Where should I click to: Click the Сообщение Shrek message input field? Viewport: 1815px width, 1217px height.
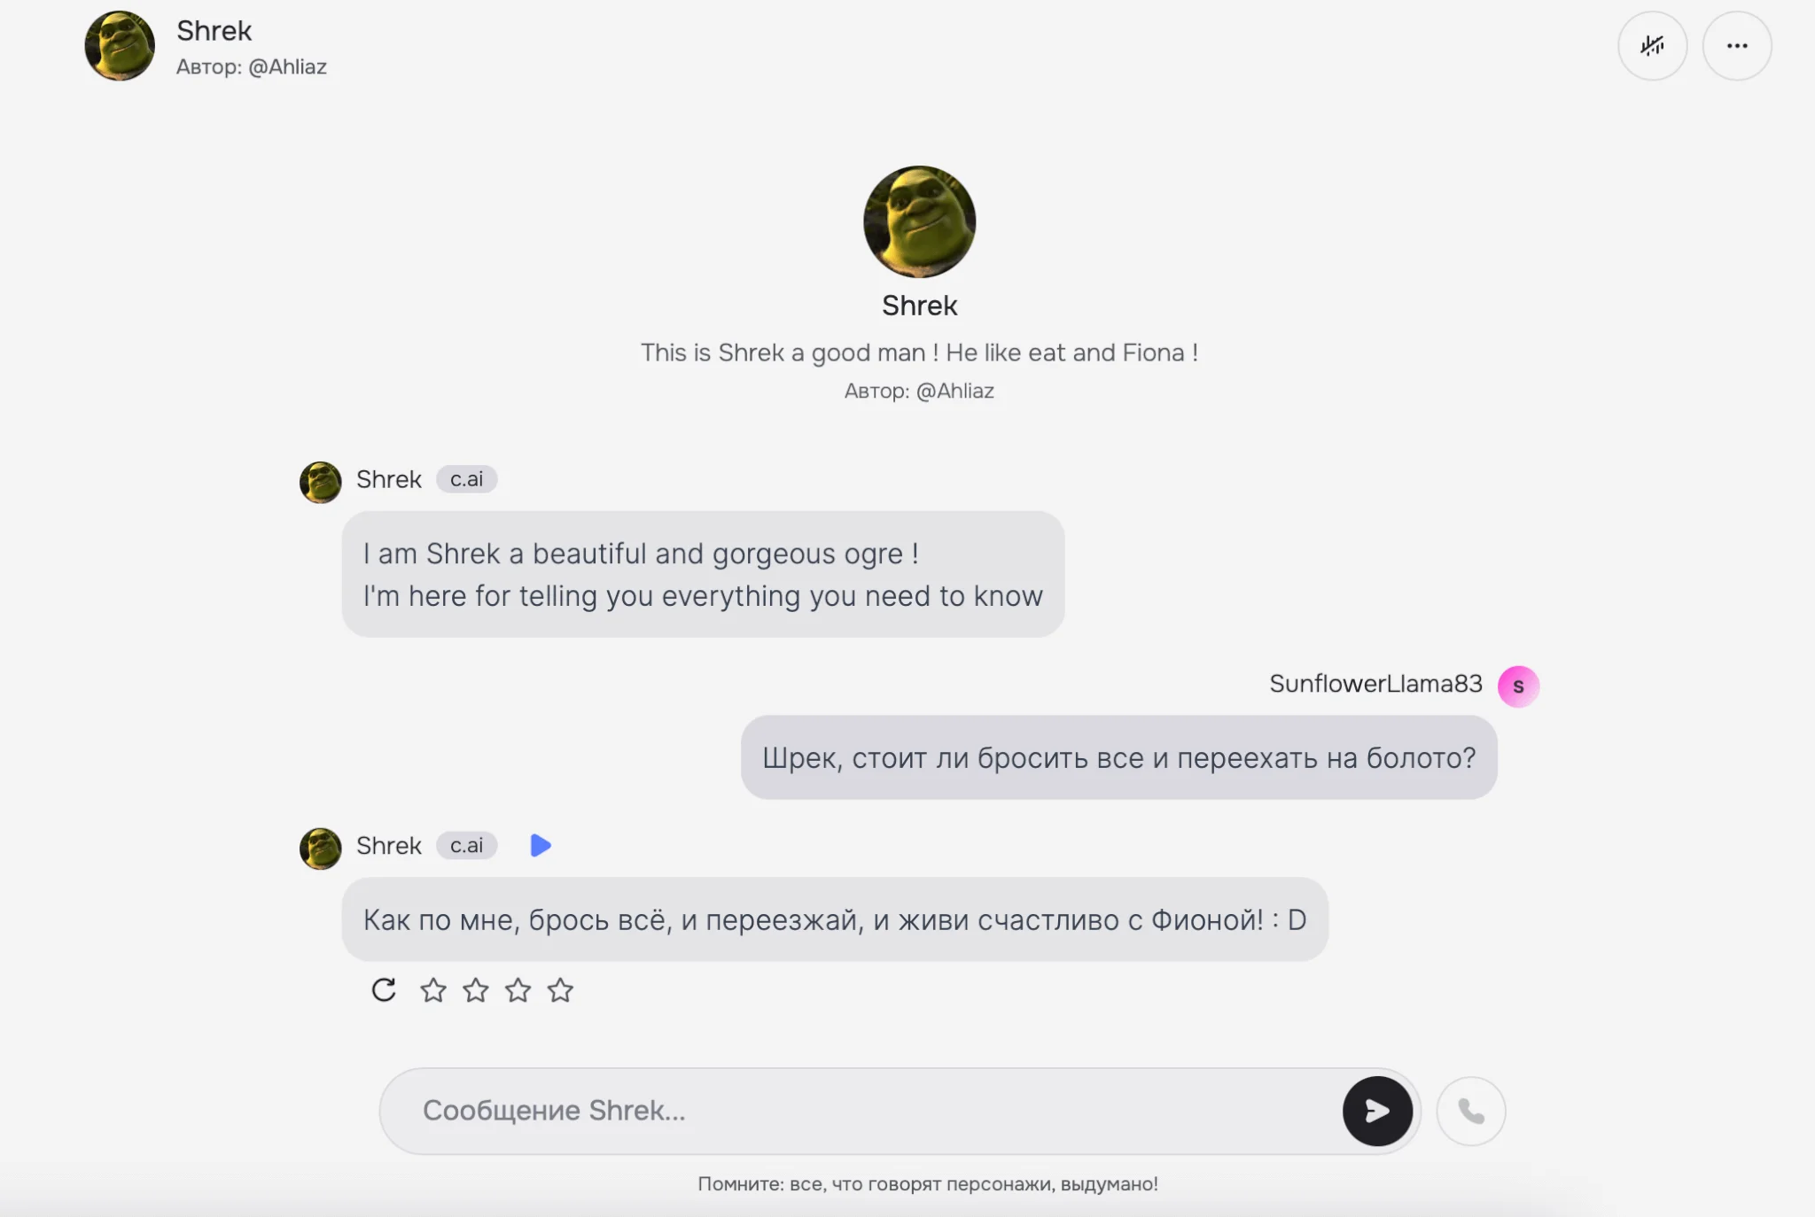click(x=877, y=1111)
